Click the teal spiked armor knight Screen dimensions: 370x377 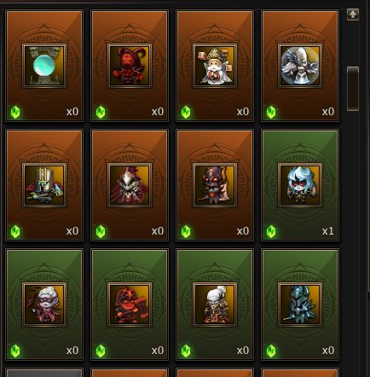[300, 304]
